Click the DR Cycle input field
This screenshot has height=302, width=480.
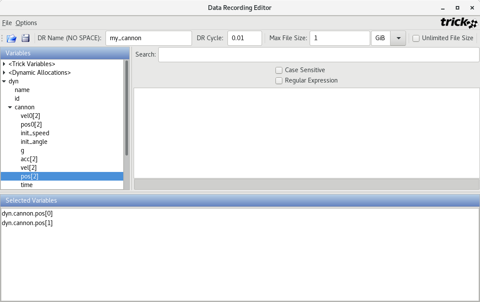coord(245,38)
